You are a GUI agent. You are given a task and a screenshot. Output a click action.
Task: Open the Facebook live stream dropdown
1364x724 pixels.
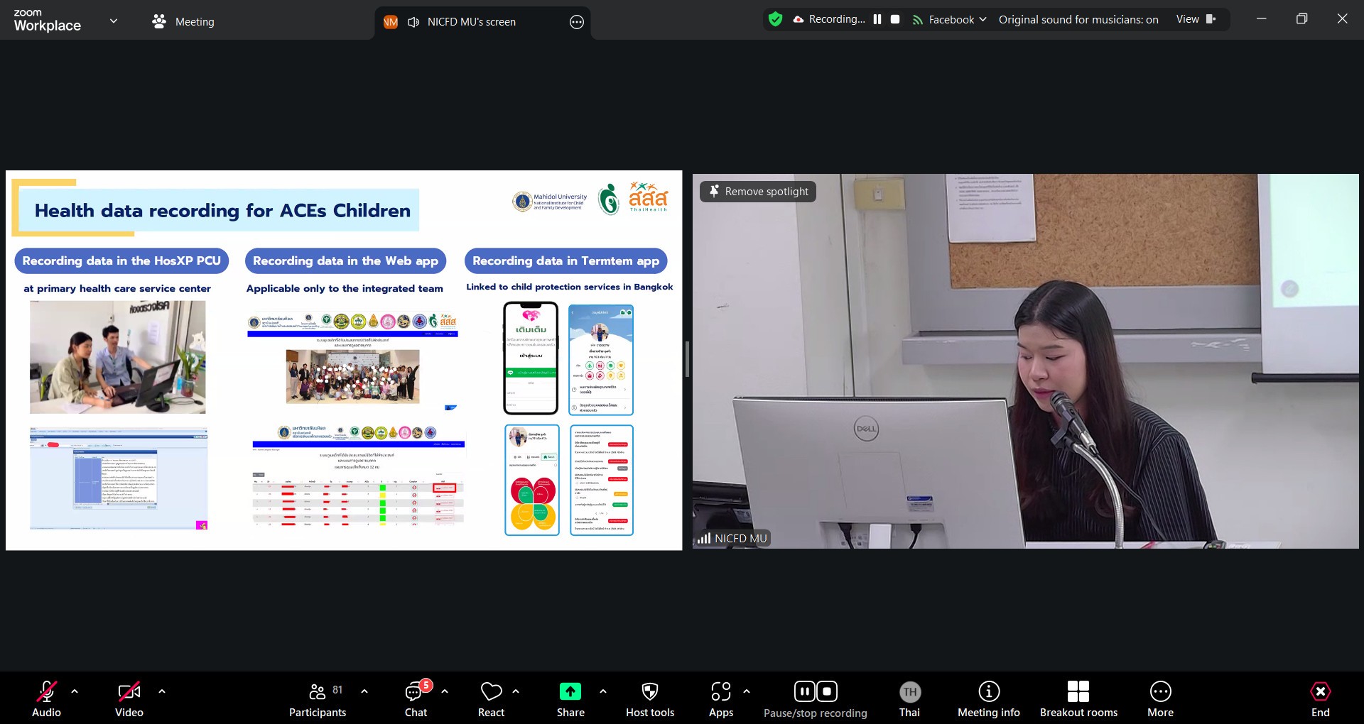[950, 20]
